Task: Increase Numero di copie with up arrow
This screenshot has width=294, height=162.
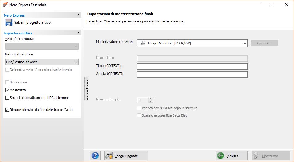Action: click(151, 99)
